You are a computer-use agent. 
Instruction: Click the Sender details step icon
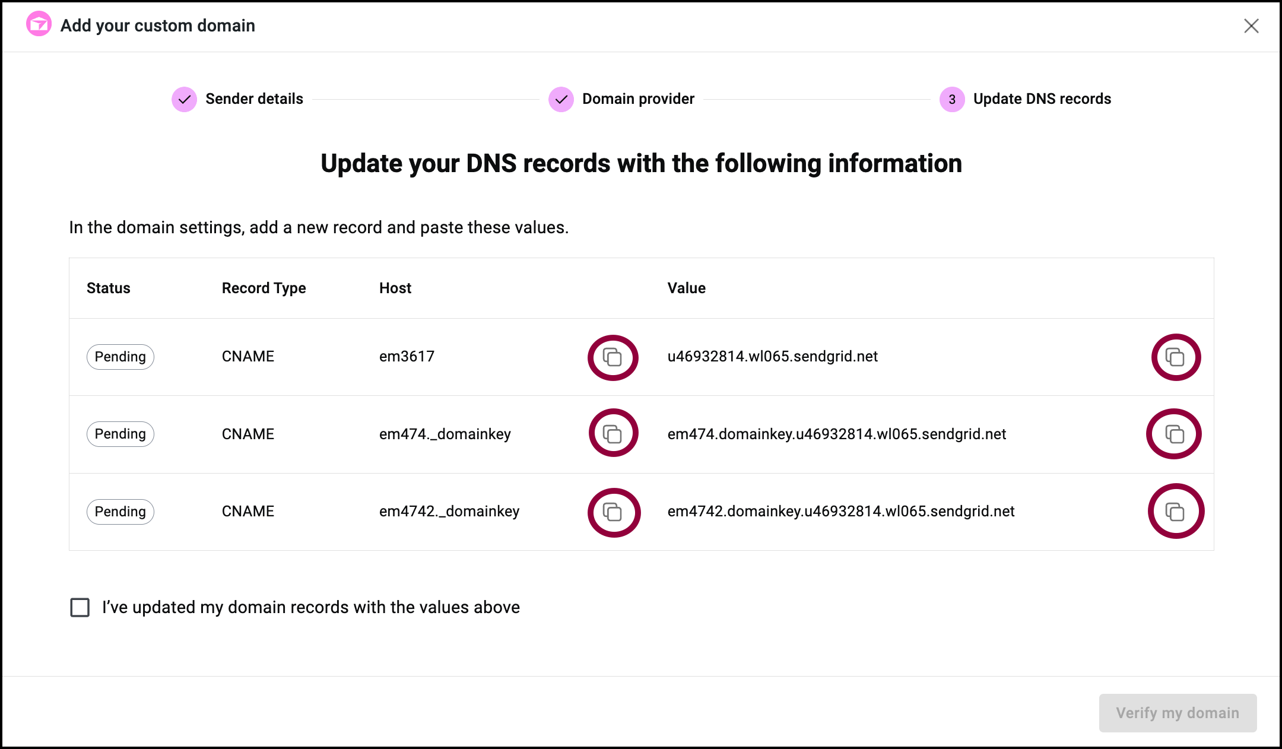tap(183, 99)
